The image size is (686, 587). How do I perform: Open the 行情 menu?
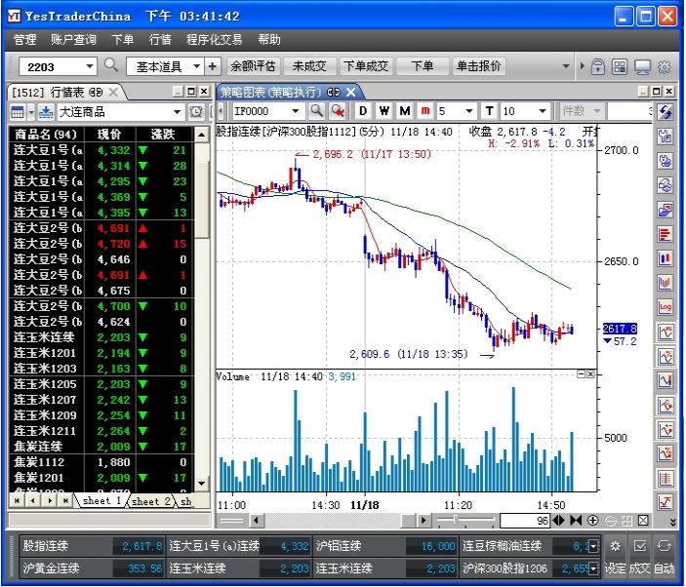[160, 40]
